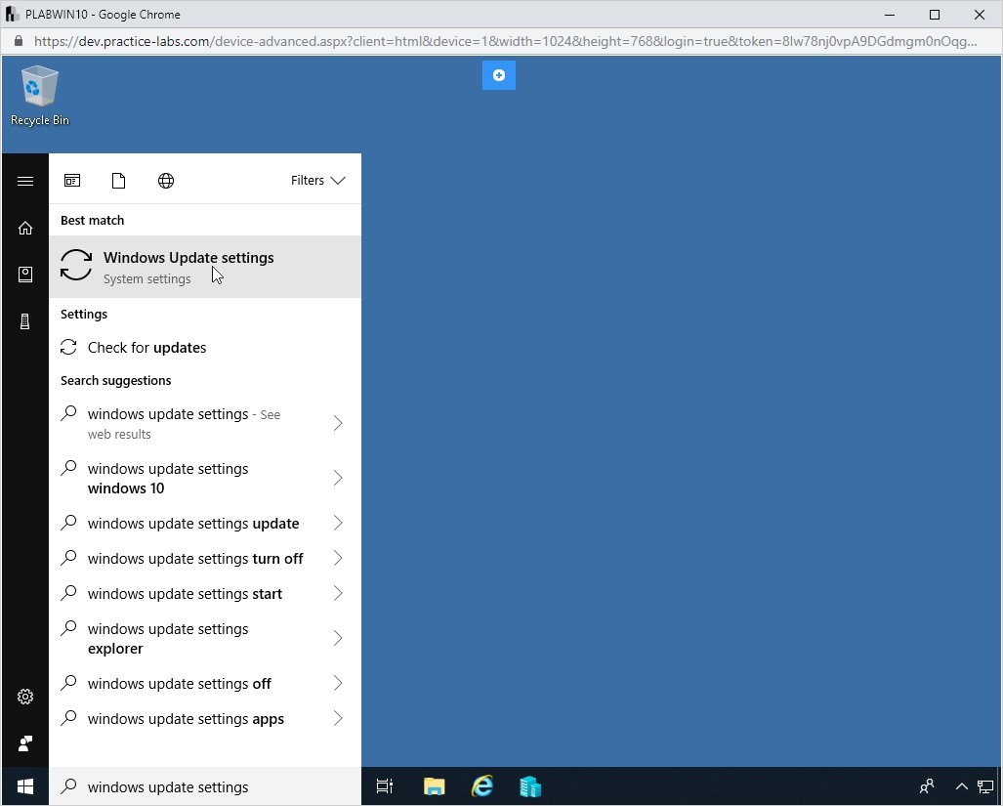Expand arrow for 'settings off' suggestion
The image size is (1003, 806).
[x=338, y=683]
